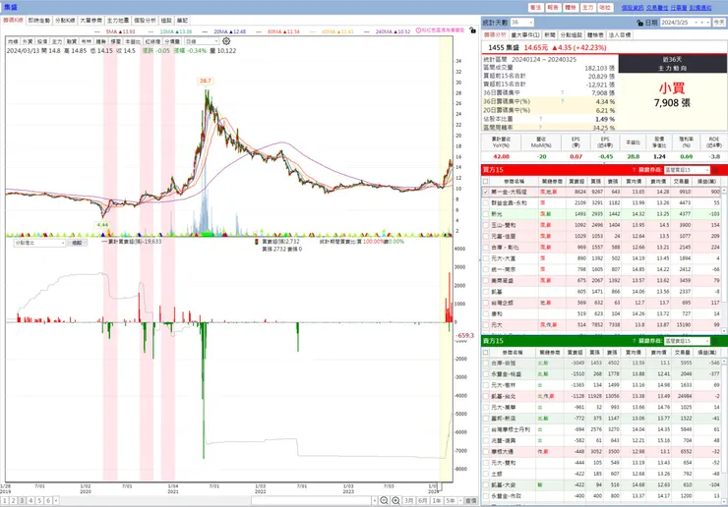Open dropdown arrow next to 5年 button
The height and width of the screenshot is (507, 728).
tap(460, 500)
